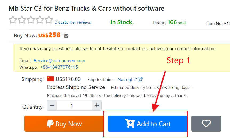Click the Not right? link
The height and width of the screenshot is (139, 230).
pyautogui.click(x=127, y=79)
